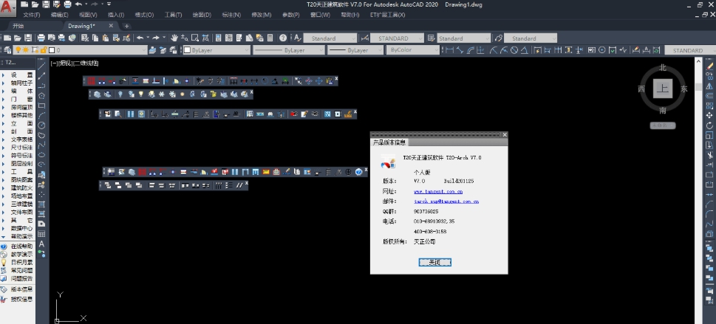Viewport: 716px width, 324px height.
Task: Click the Plot printer icon in the quick access bar
Action: point(67,4)
